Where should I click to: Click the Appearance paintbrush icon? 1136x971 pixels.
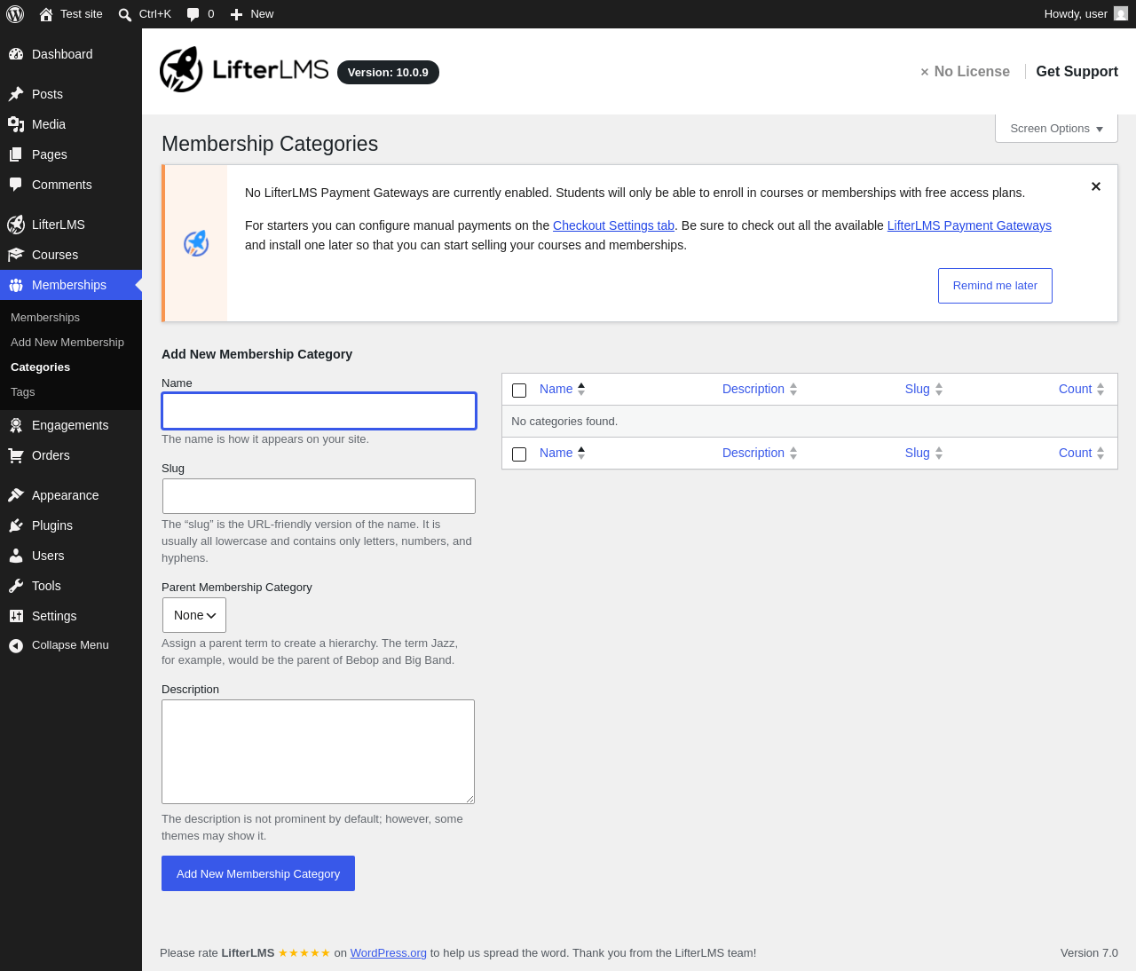coord(16,495)
